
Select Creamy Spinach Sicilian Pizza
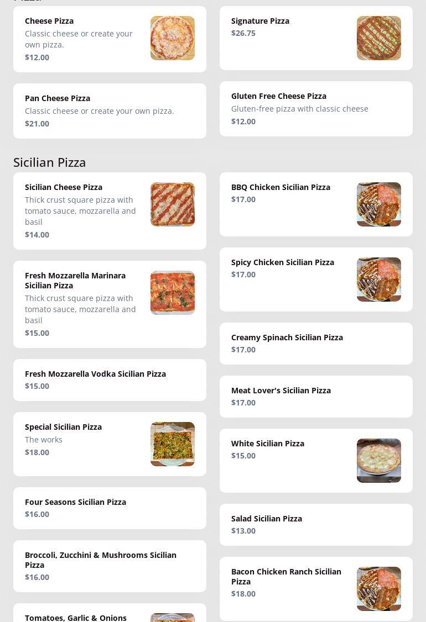(x=316, y=344)
